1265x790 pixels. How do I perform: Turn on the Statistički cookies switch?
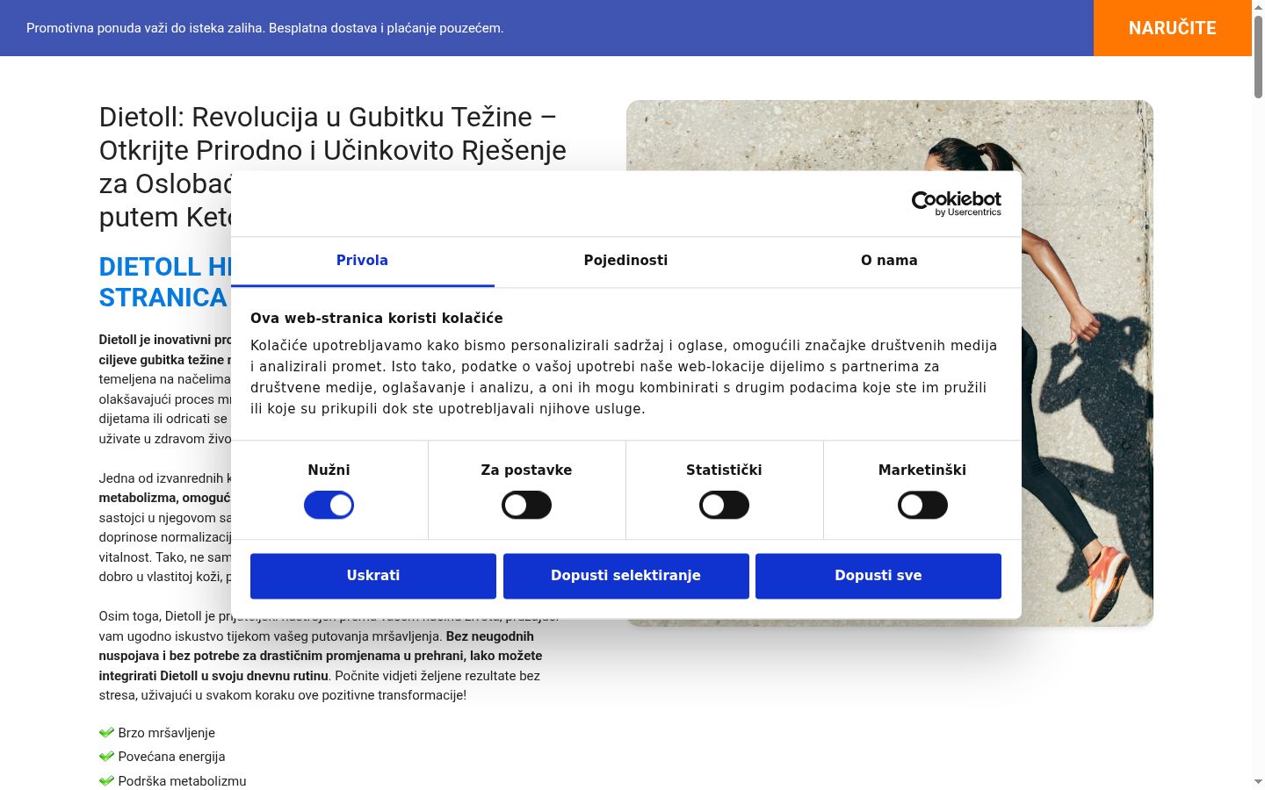click(724, 505)
